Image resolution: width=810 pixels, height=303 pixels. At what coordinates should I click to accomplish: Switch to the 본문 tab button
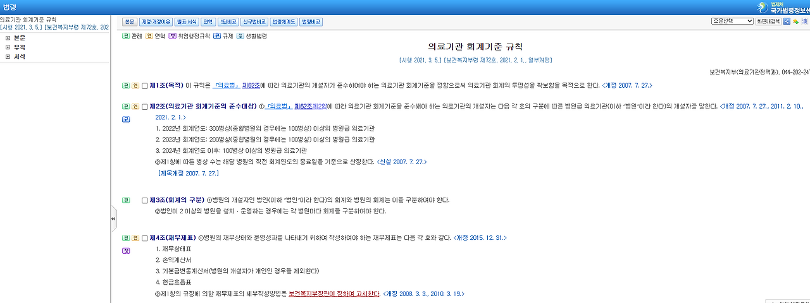coord(129,21)
